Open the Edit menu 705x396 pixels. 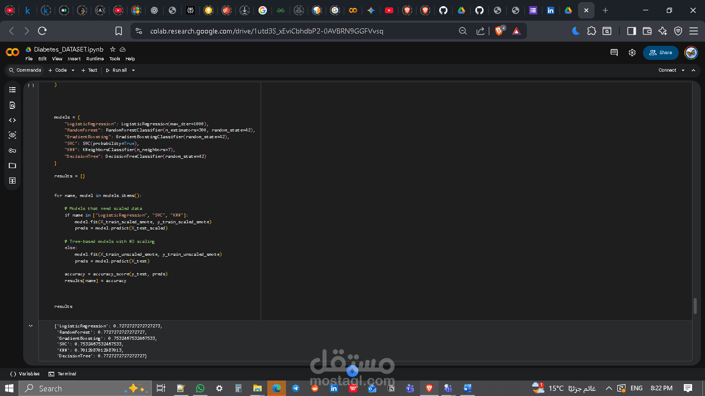42,59
